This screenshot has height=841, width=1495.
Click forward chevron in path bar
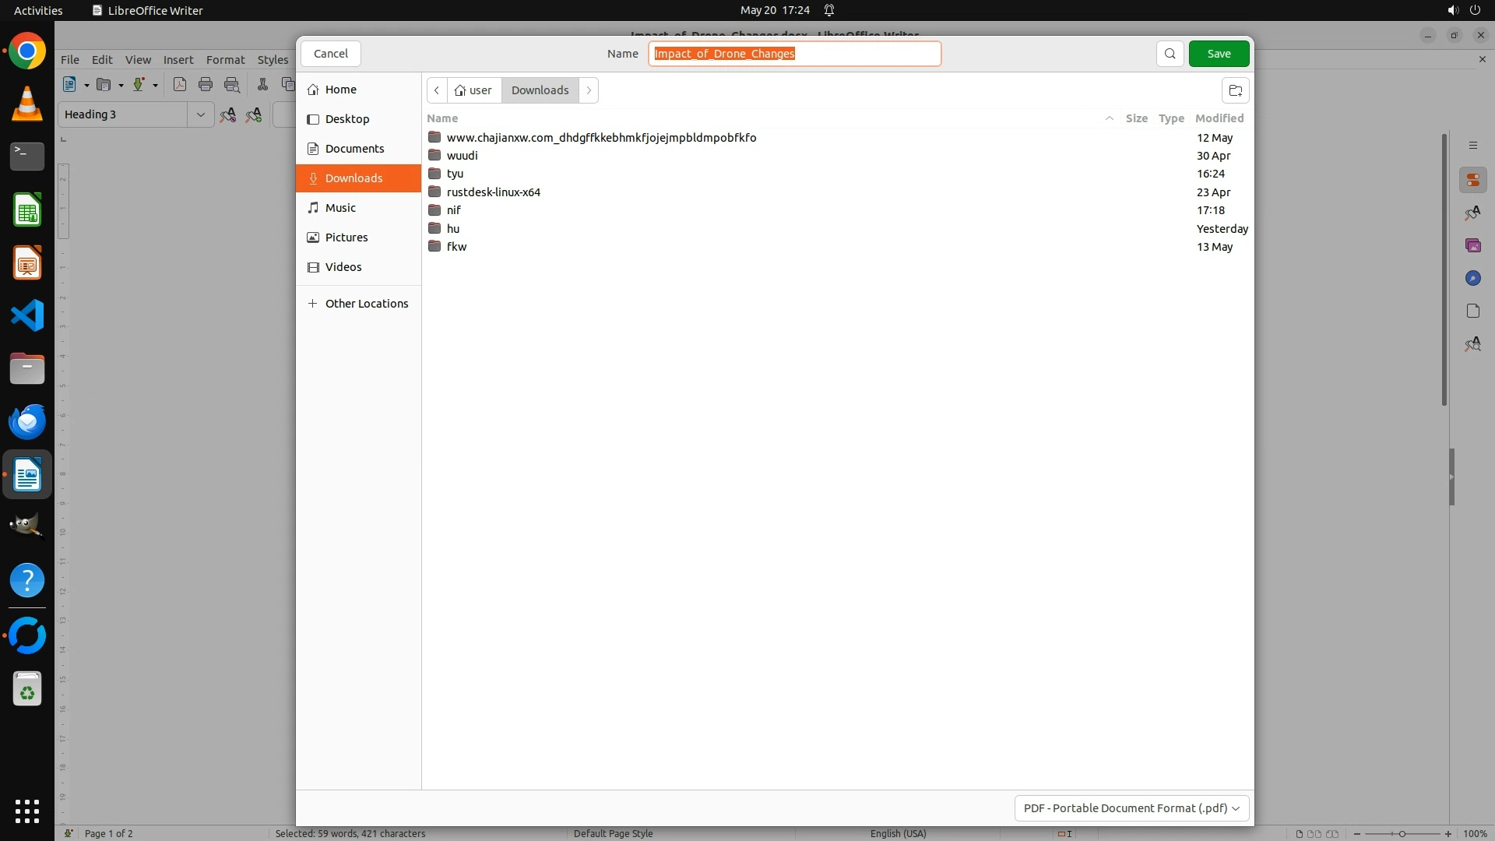[589, 90]
